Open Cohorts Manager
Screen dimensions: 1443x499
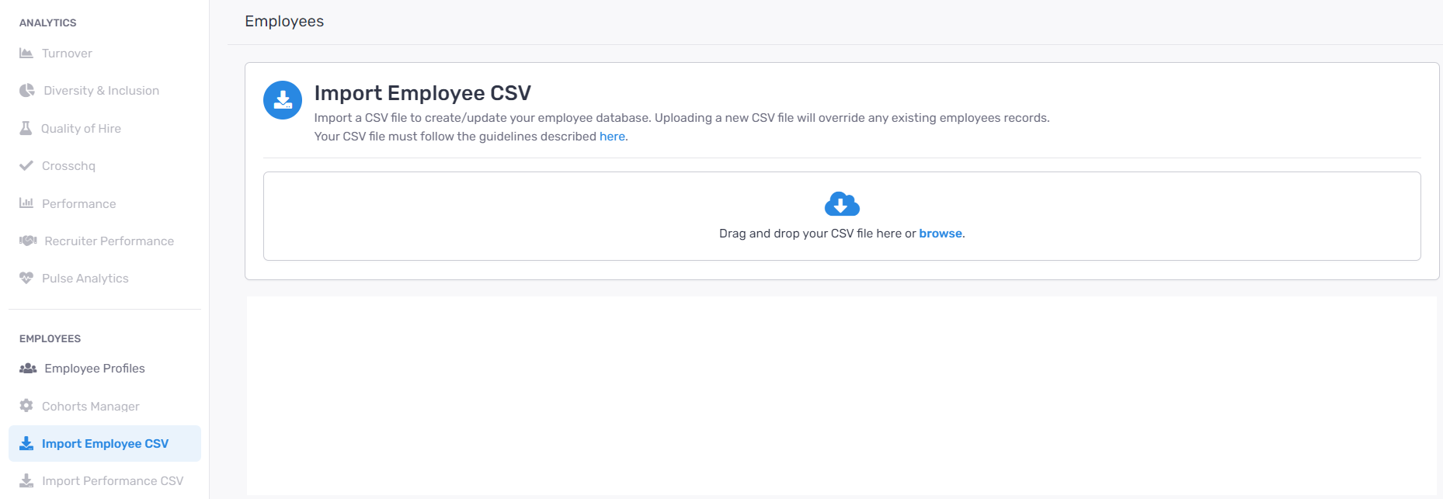[91, 407]
